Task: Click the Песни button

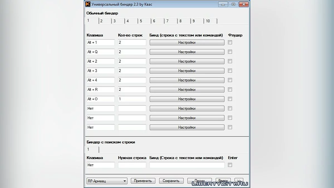Action: coord(199,180)
